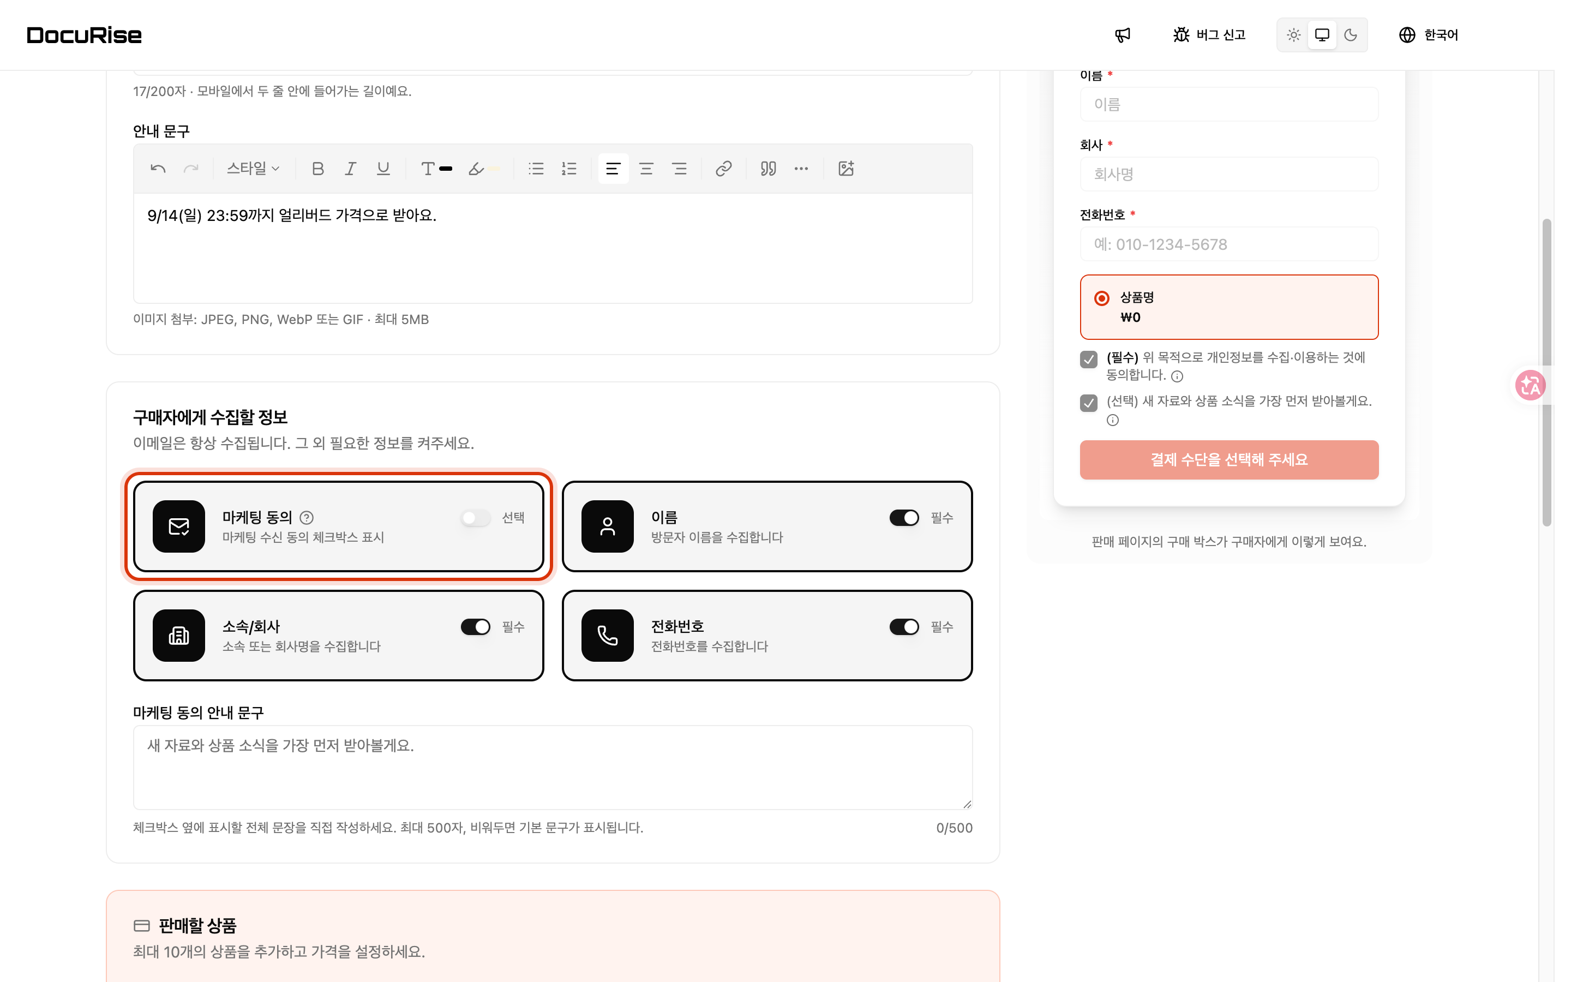
Task: Click the 마케팅 동의 help question icon
Action: [x=307, y=518]
